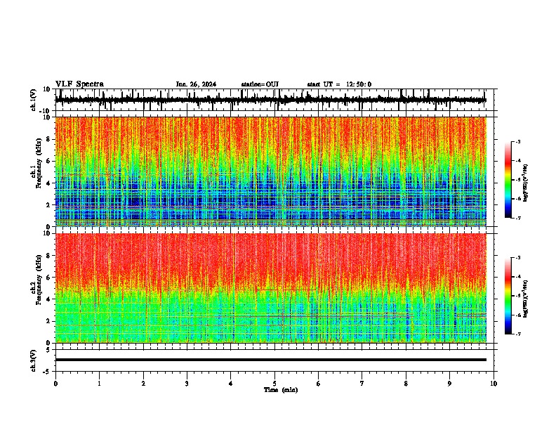Click the time axis tick label "8"

[406, 384]
